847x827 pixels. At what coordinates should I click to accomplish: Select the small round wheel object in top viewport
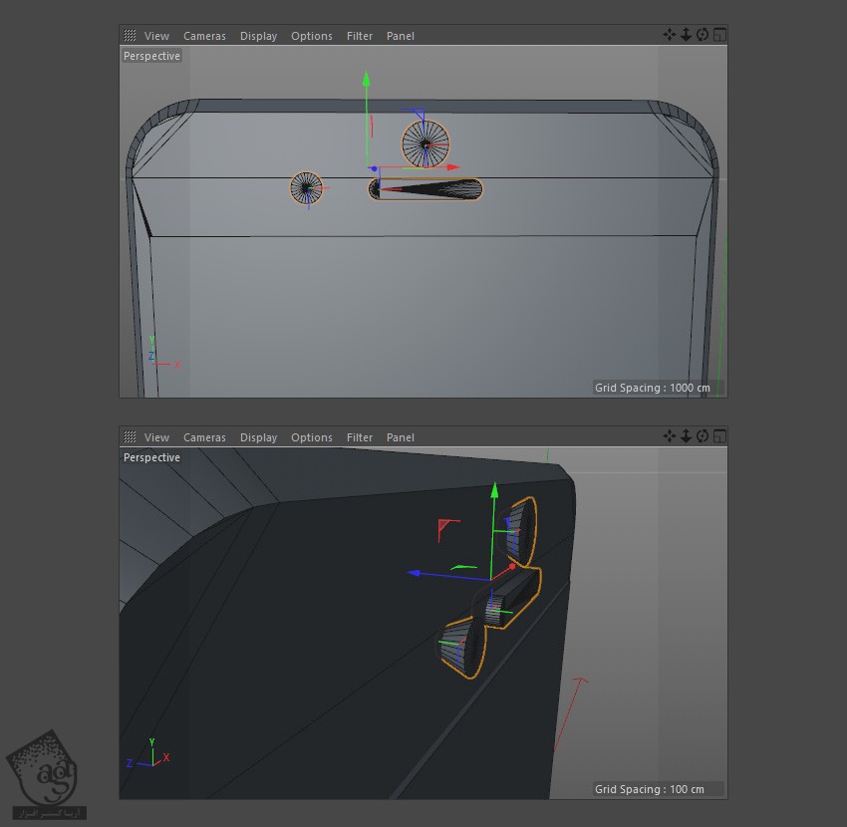click(x=307, y=187)
